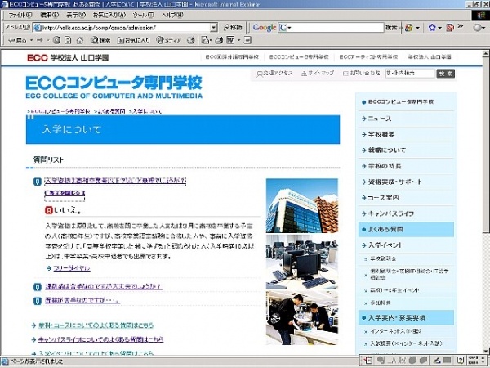Click the サイトマップ icon link

point(304,74)
